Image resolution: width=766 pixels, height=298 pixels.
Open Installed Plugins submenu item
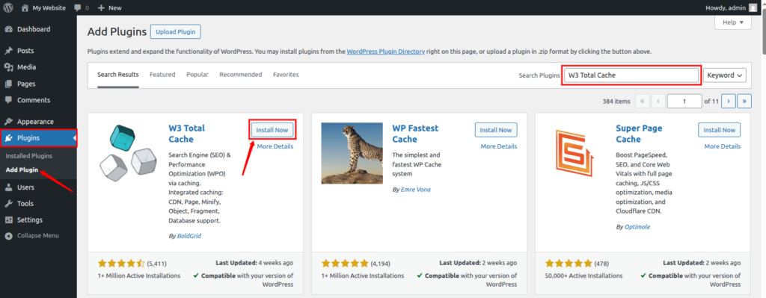[x=29, y=156]
